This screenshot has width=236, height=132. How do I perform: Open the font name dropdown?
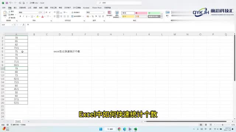pyautogui.click(x=39, y=12)
